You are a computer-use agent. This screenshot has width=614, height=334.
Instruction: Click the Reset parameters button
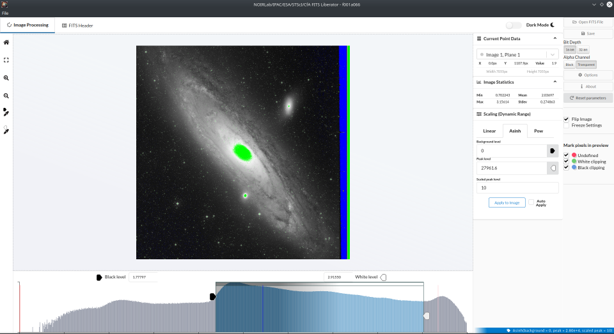click(x=588, y=98)
